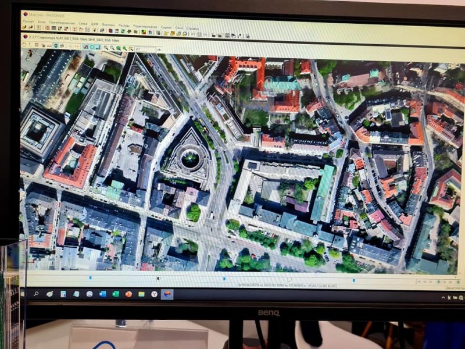Open the Сервис menu
465x349 pixels.
(x=166, y=26)
